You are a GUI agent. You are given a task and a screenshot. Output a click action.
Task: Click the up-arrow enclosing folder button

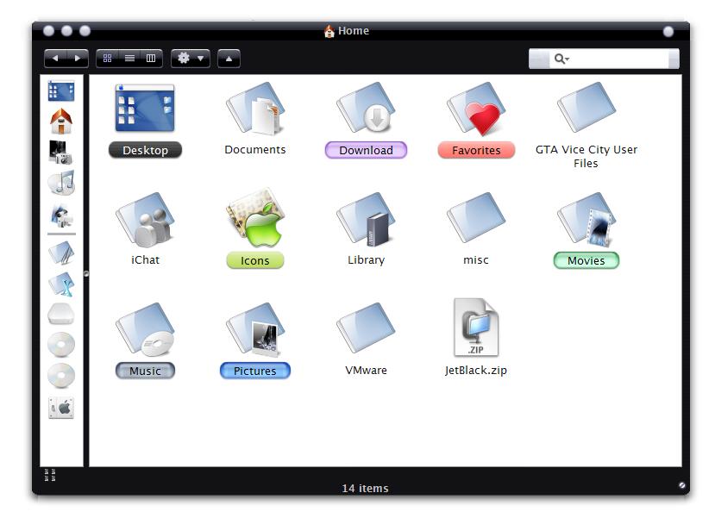[229, 59]
